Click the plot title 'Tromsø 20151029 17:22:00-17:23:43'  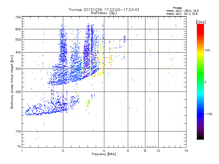[104, 10]
